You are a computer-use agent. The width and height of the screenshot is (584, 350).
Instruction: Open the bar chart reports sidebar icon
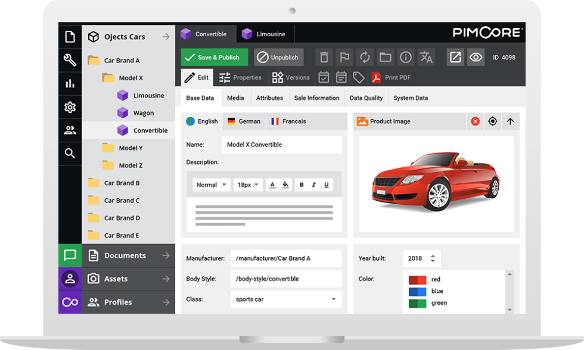point(70,83)
